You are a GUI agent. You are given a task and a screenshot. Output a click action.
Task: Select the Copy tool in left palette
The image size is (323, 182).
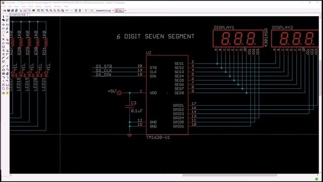pos(7,25)
